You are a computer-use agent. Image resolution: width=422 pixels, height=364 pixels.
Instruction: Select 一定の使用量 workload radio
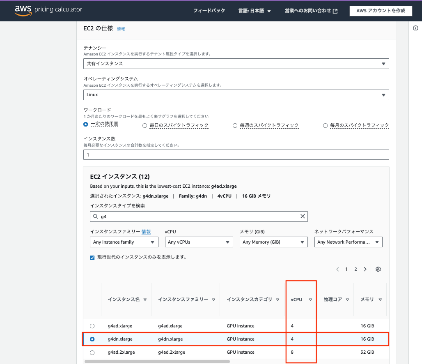click(85, 124)
